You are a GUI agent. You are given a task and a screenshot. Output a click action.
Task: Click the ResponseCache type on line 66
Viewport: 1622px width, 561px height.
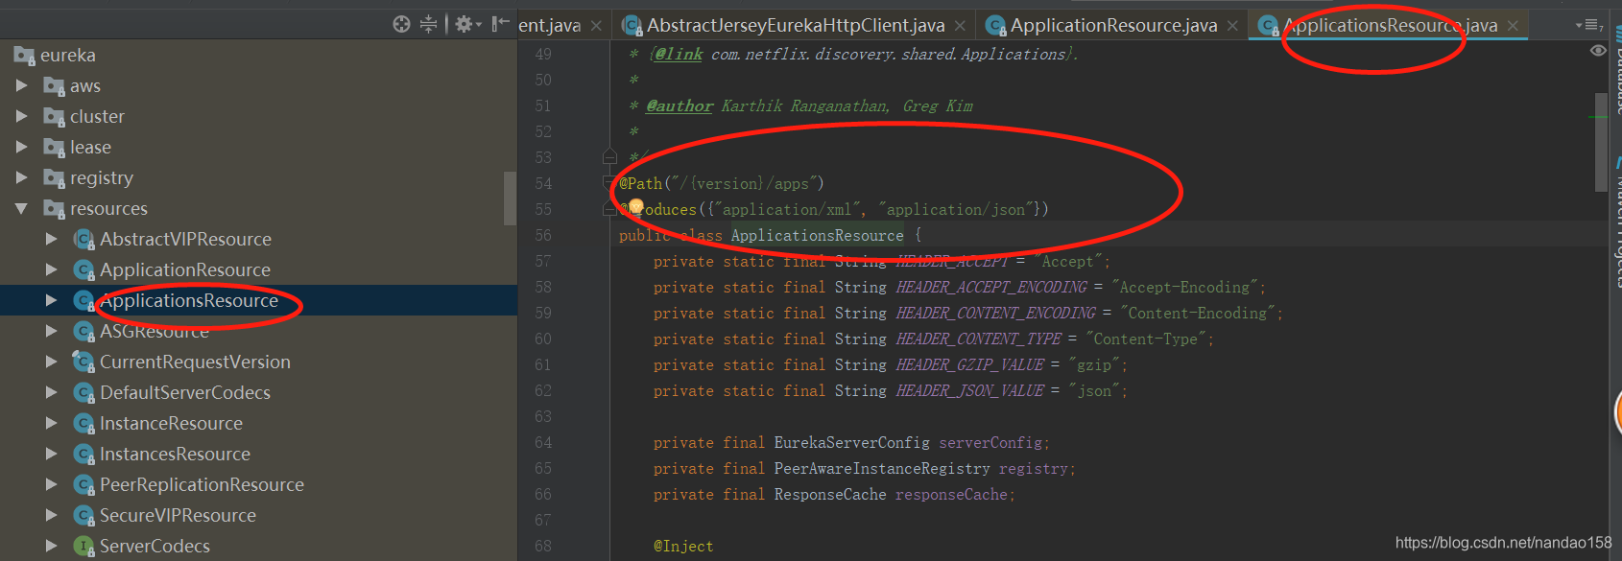tap(830, 495)
